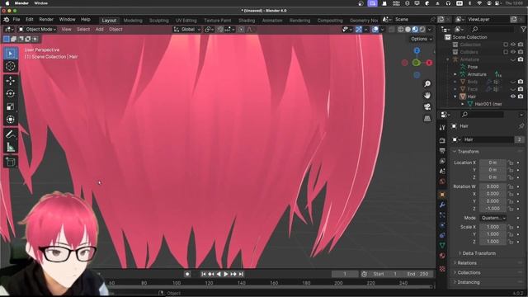Open the Output properties tab

(442, 151)
